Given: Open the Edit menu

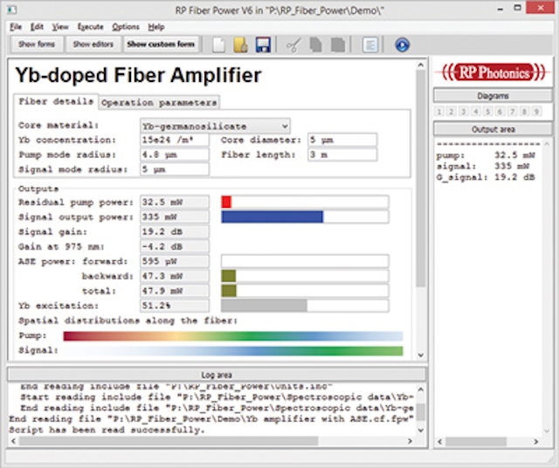Looking at the screenshot, I should pos(37,27).
